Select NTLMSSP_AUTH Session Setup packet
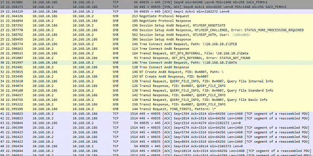This screenshot has height=156, width=313. click(156, 35)
